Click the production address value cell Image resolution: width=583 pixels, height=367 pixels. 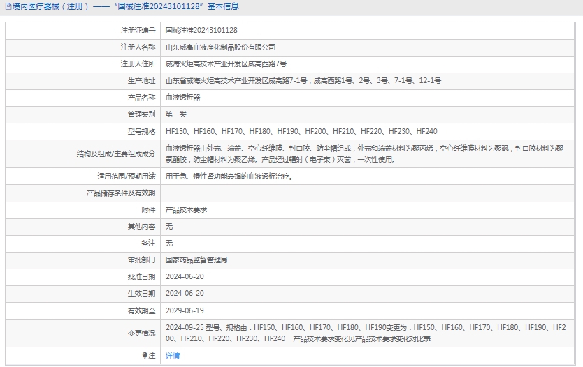pyautogui.click(x=303, y=81)
